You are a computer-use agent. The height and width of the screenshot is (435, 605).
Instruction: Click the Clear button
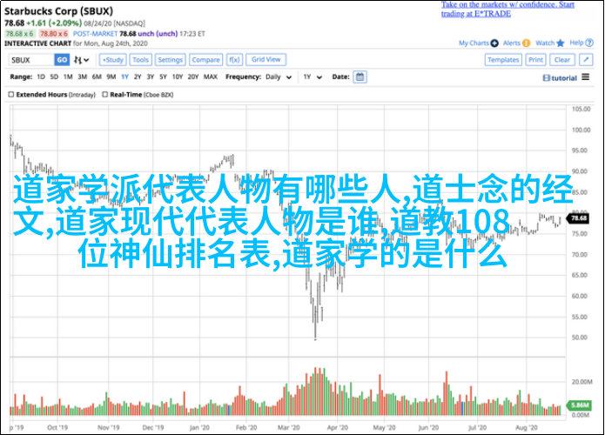562,60
